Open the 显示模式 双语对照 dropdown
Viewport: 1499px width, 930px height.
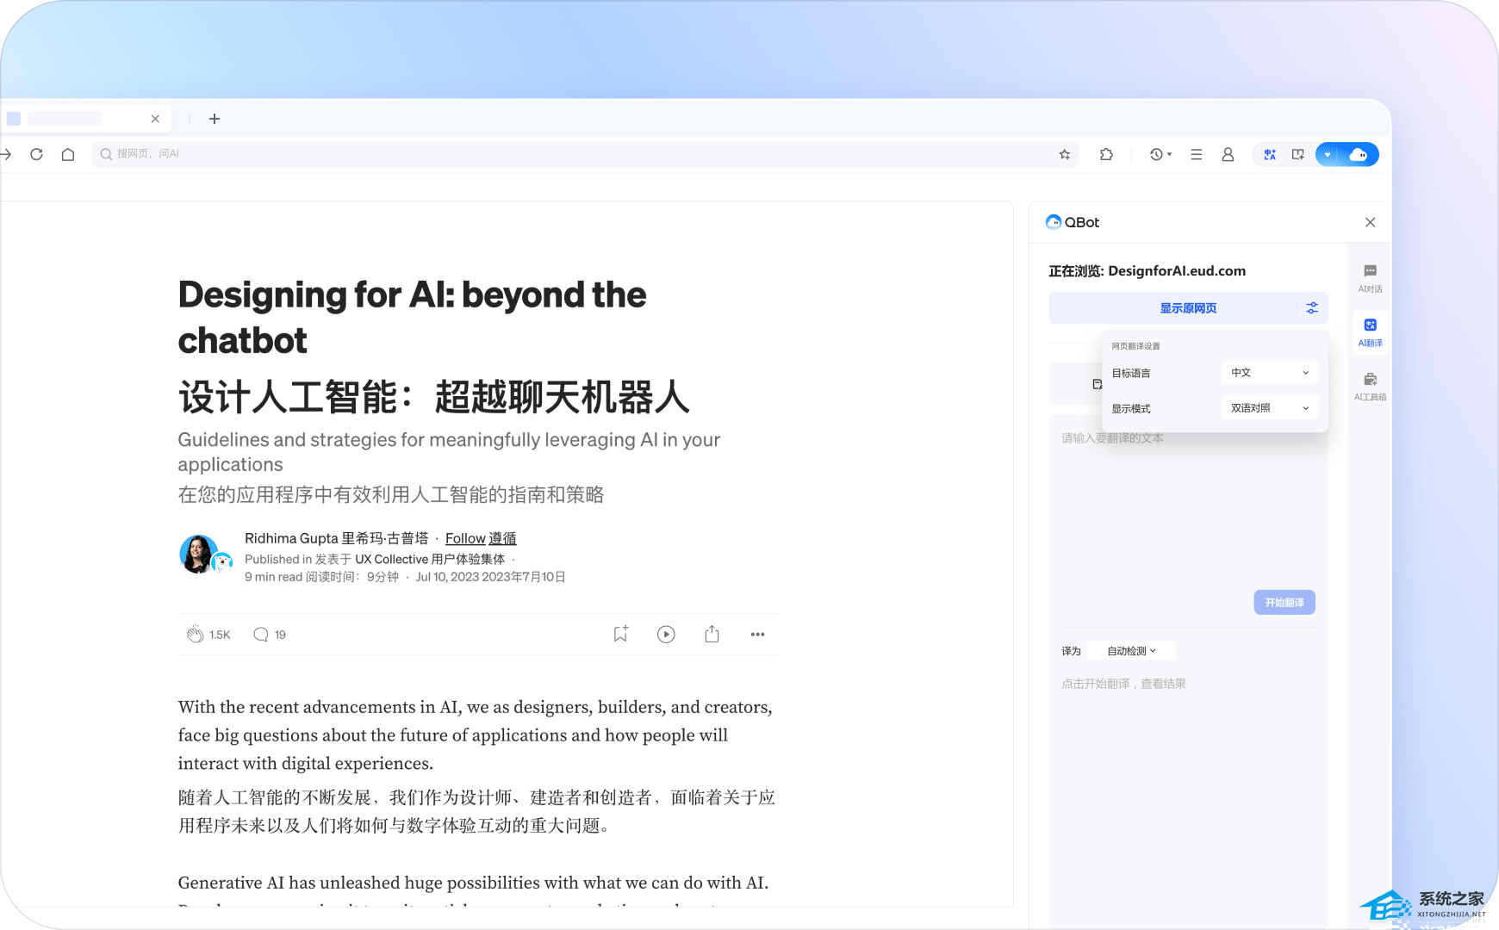pyautogui.click(x=1269, y=408)
